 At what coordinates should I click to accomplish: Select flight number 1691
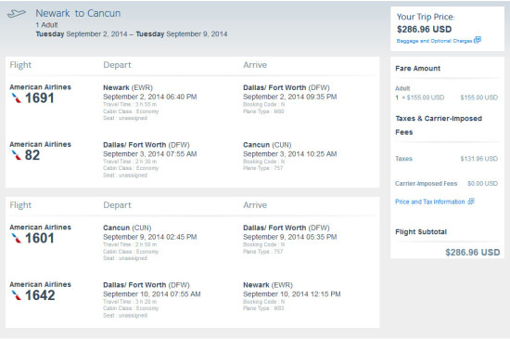coord(40,98)
